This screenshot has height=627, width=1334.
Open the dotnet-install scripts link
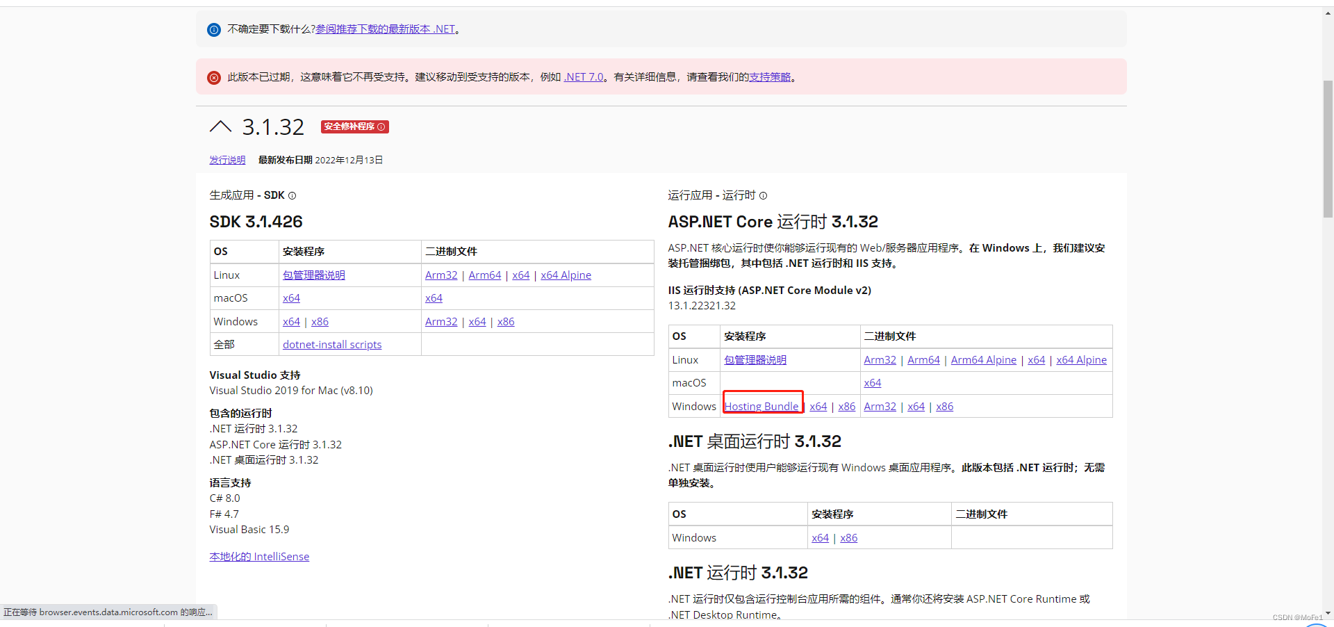tap(331, 344)
